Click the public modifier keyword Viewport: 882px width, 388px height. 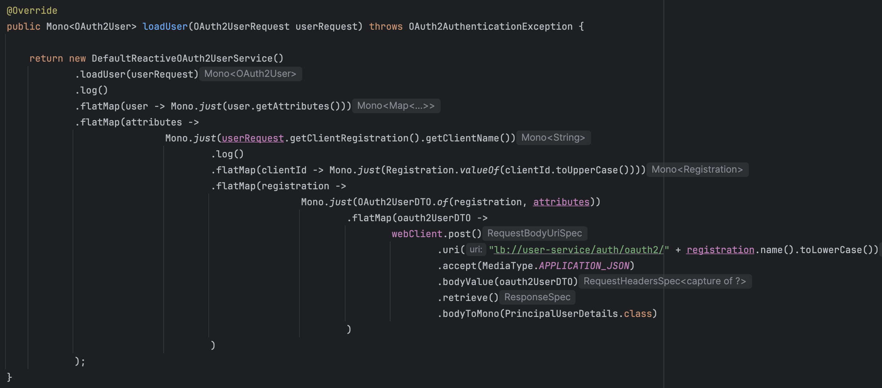click(x=24, y=26)
